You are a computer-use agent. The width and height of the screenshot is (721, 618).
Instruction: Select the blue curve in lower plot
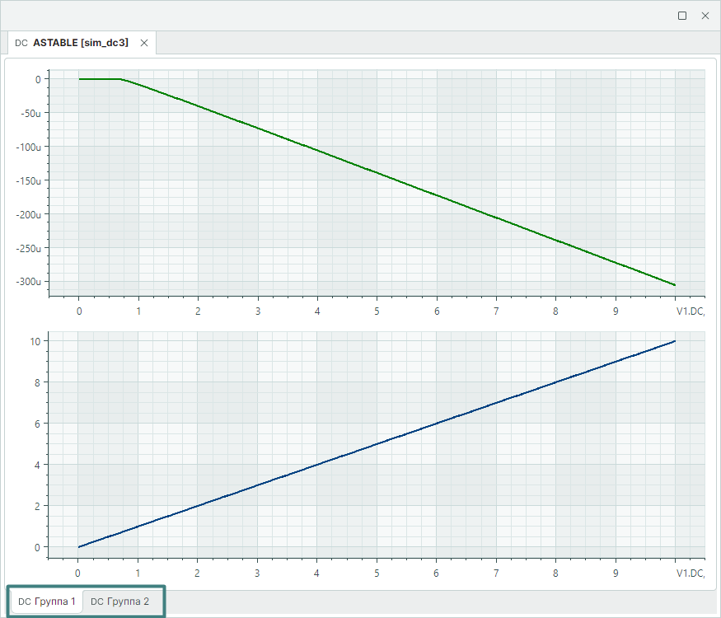[x=377, y=444]
